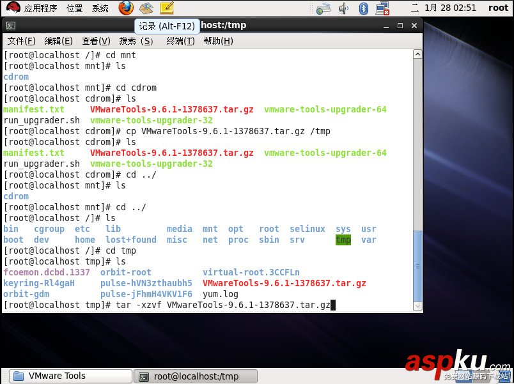Screen dimensions: 514x384
Task: Open the terminal 文件(F) menu
Action: click(x=22, y=41)
